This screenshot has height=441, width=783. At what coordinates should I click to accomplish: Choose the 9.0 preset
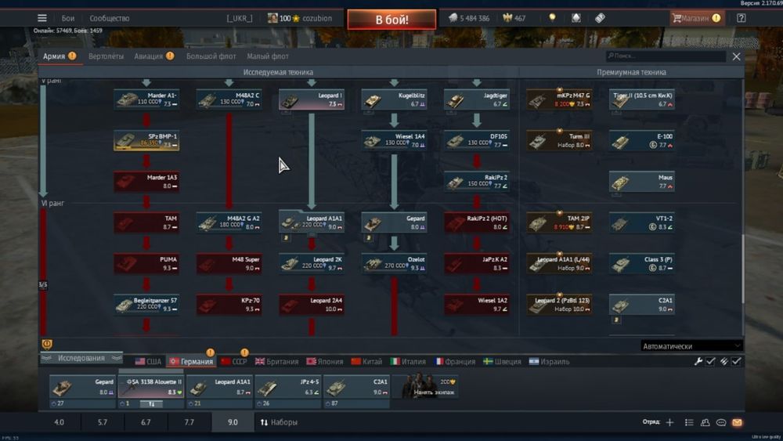click(x=233, y=422)
